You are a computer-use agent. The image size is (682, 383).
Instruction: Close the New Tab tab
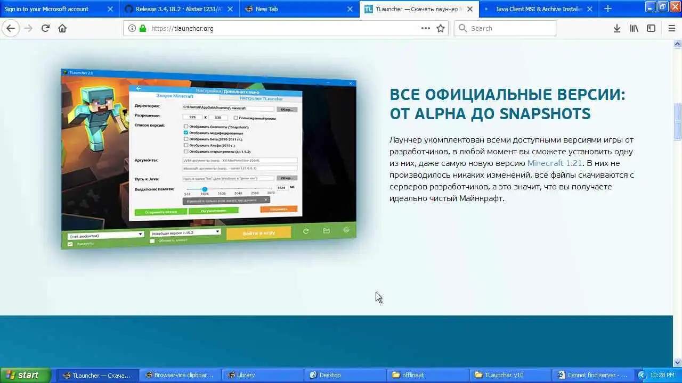pos(350,9)
